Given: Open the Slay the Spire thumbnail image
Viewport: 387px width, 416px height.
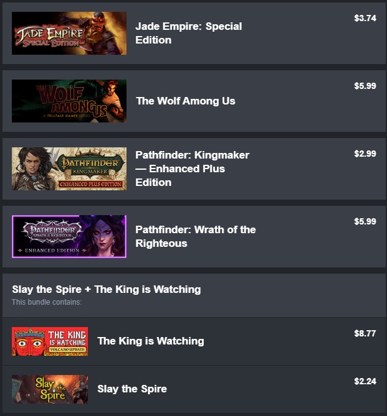Looking at the screenshot, I should [50, 389].
